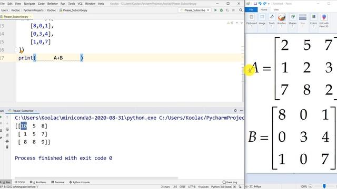Image resolution: width=337 pixels, height=189 pixels.
Task: Run Please_Subscribe with the green play icon
Action: pos(215,10)
